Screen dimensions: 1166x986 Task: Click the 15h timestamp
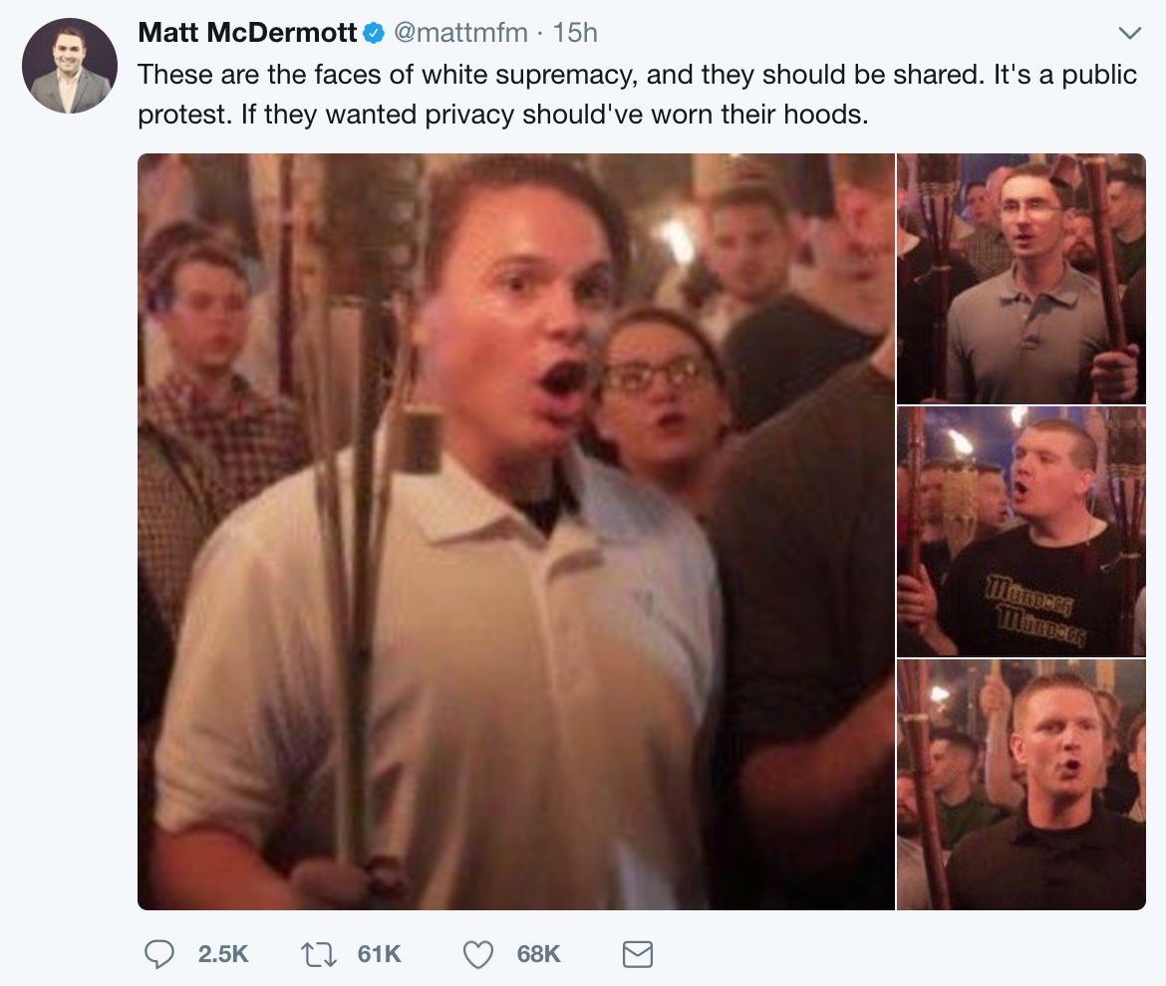click(575, 33)
